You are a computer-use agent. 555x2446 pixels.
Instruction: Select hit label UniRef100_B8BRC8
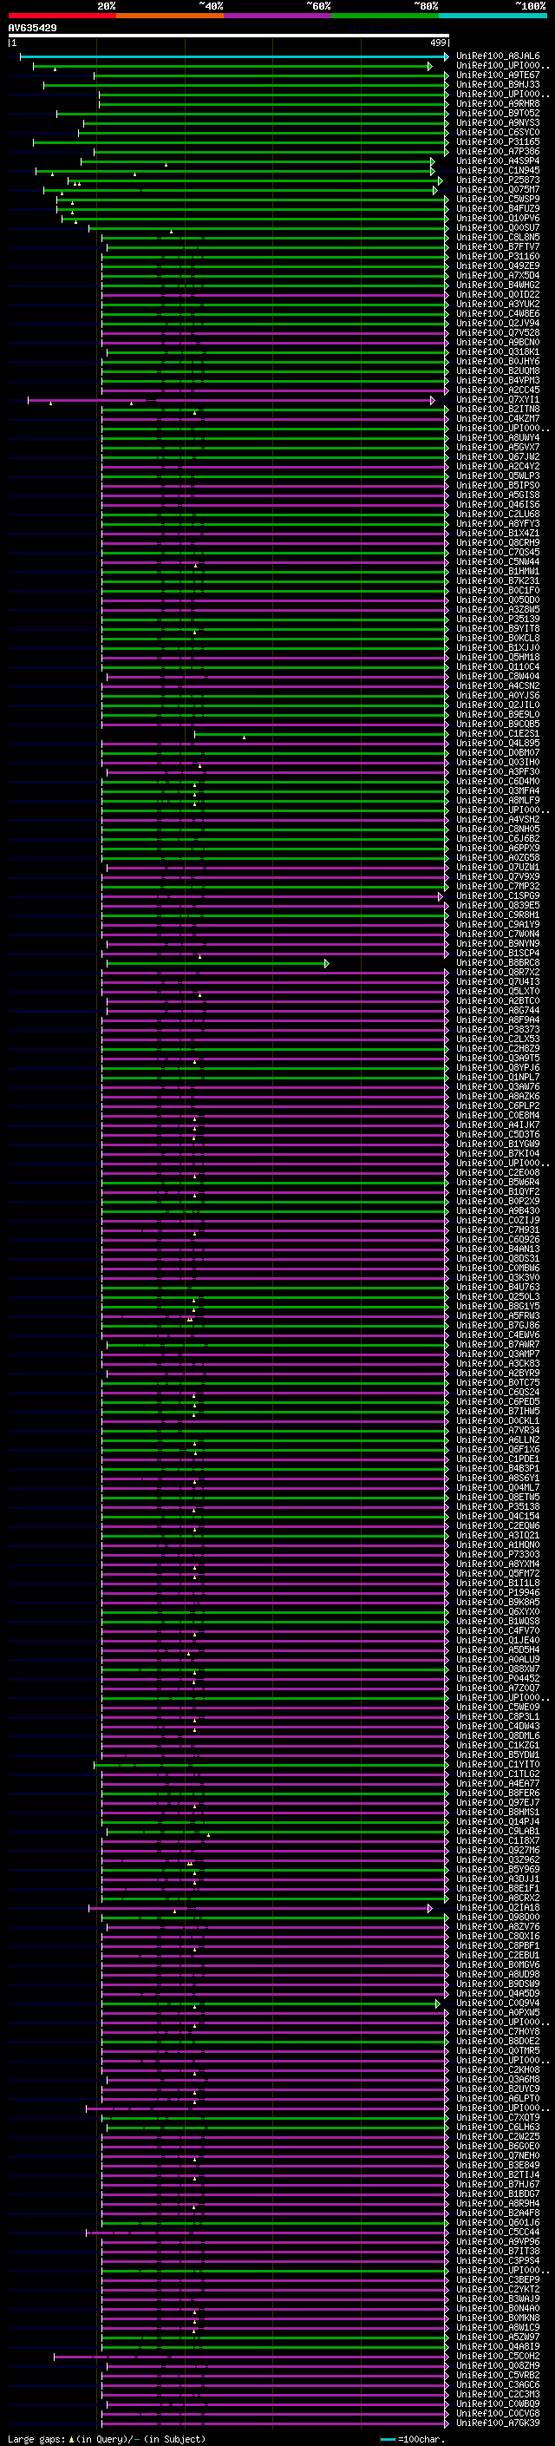point(498,962)
